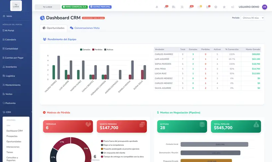Click the home icon next to Inicio

pos(4,16)
